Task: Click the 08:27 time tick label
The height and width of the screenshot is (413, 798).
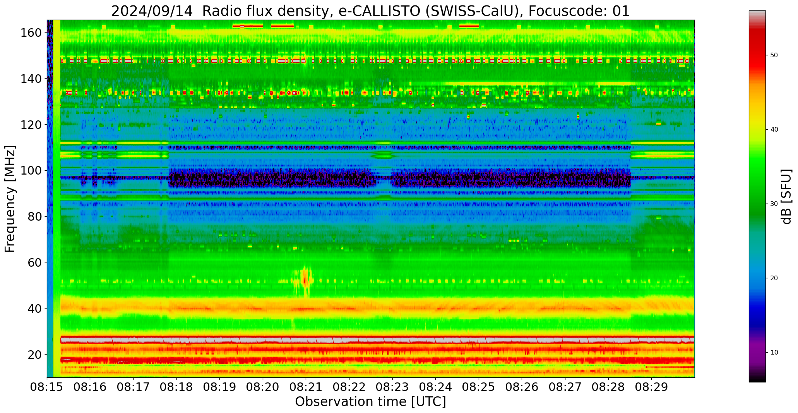Action: pos(565,387)
